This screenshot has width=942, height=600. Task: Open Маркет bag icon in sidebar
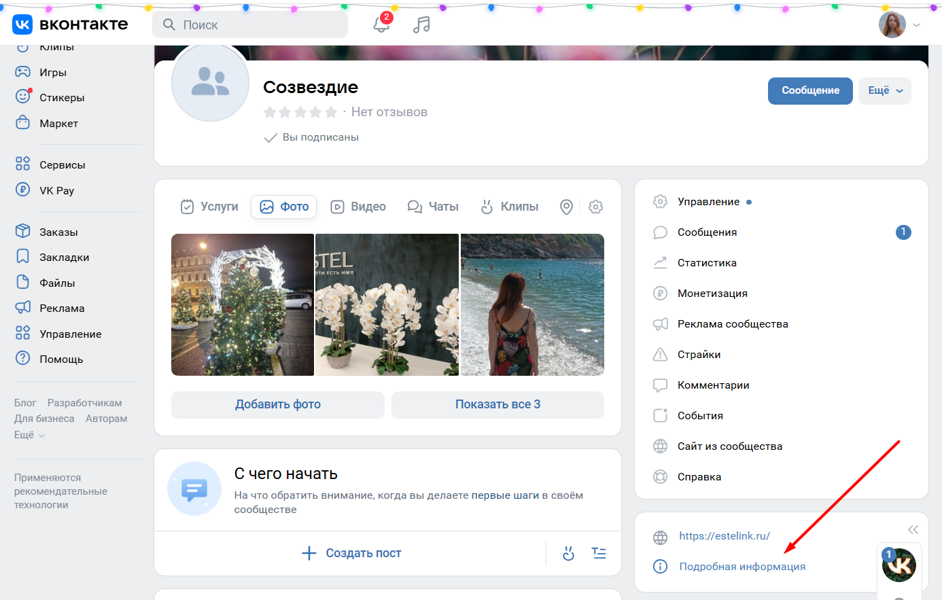point(23,123)
